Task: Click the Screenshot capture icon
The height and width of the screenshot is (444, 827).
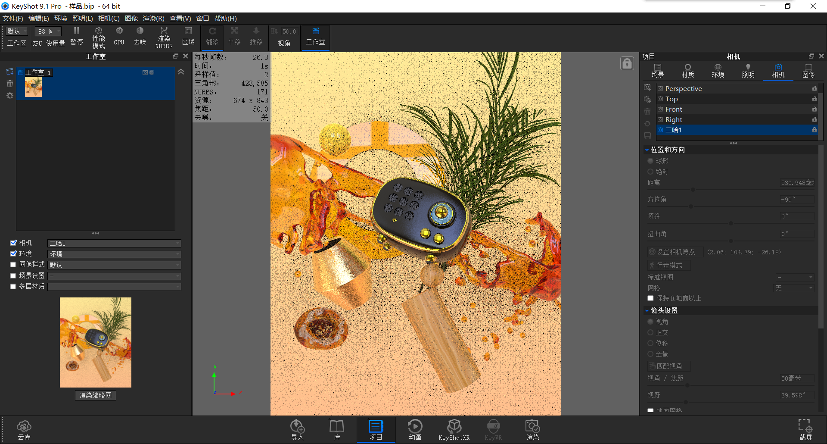Action: (x=805, y=429)
